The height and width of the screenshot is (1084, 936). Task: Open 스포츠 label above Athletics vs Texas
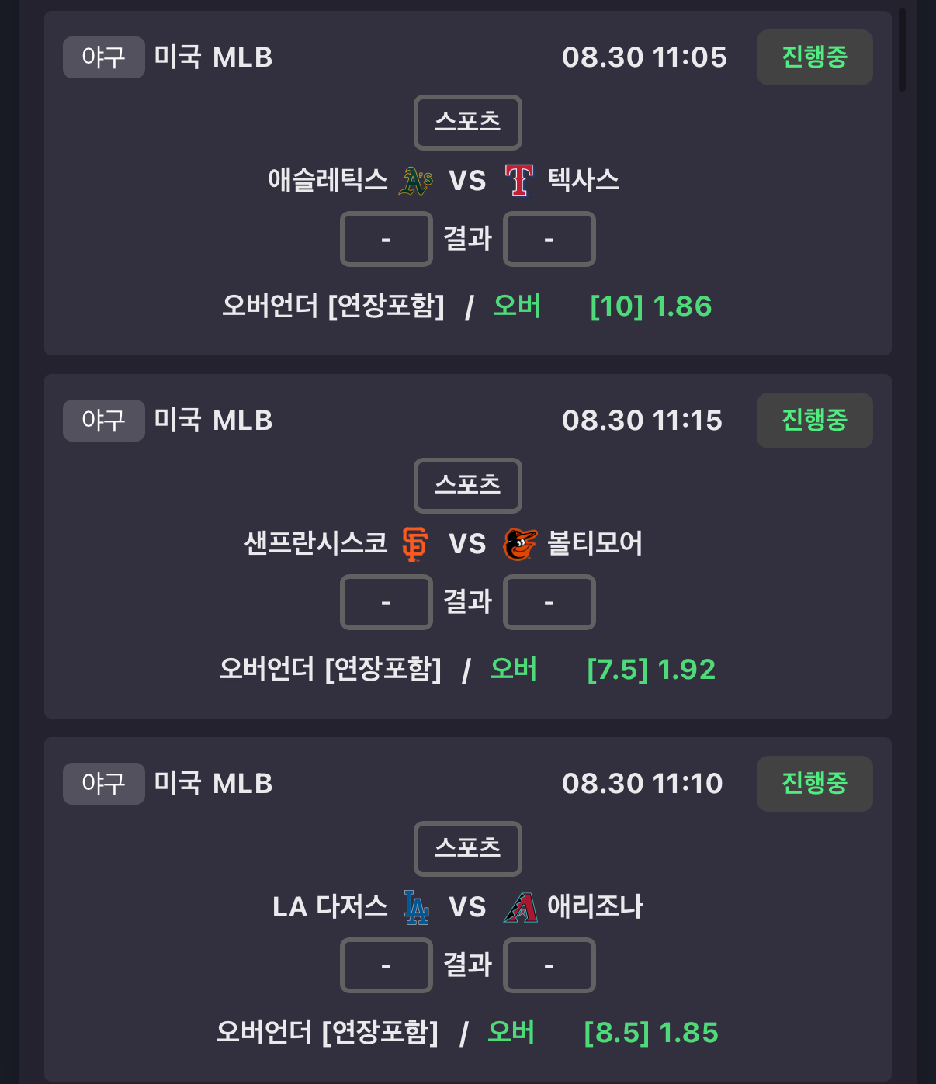point(468,123)
